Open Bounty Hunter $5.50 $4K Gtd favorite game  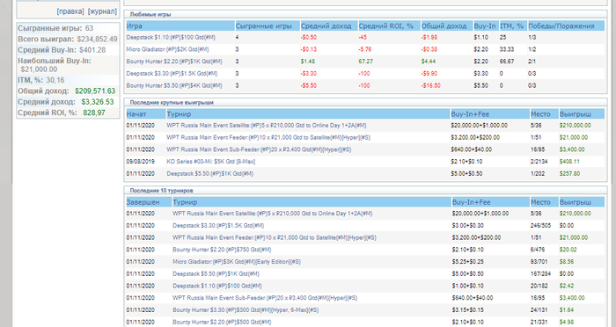174,85
